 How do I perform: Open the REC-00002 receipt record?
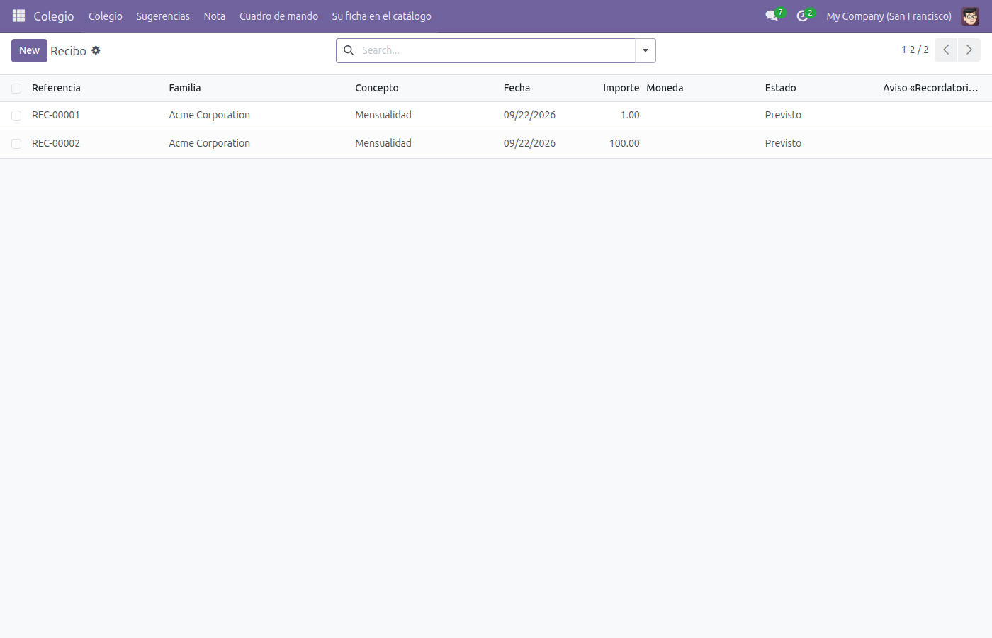tap(56, 143)
